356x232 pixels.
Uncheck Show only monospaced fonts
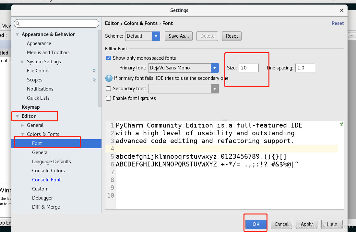click(x=109, y=58)
